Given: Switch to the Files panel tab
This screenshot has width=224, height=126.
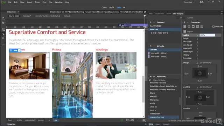Looking at the screenshot, I should coord(151,14).
